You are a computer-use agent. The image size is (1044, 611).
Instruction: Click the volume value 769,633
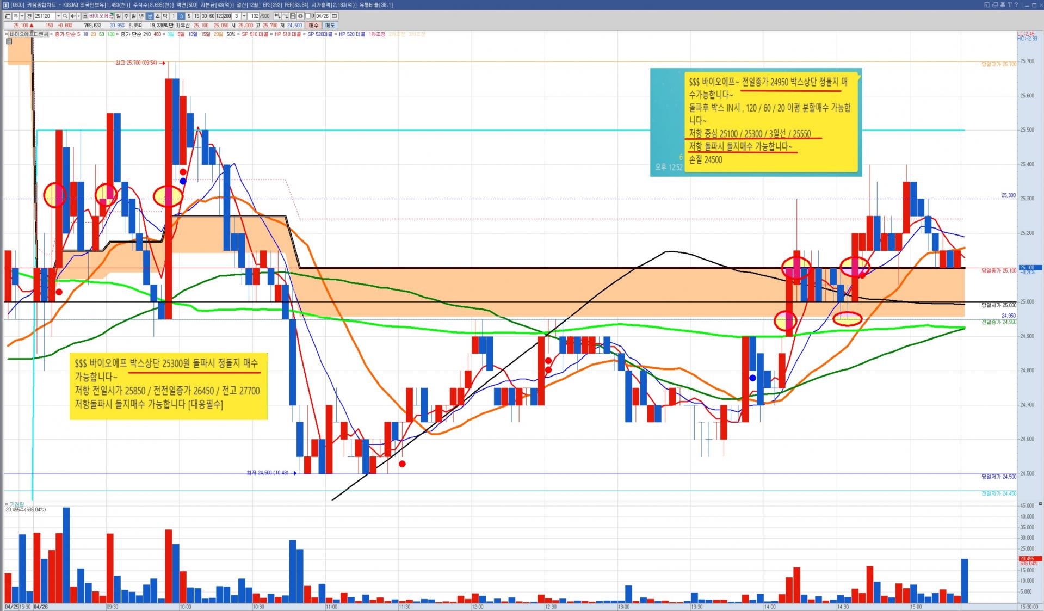point(92,26)
